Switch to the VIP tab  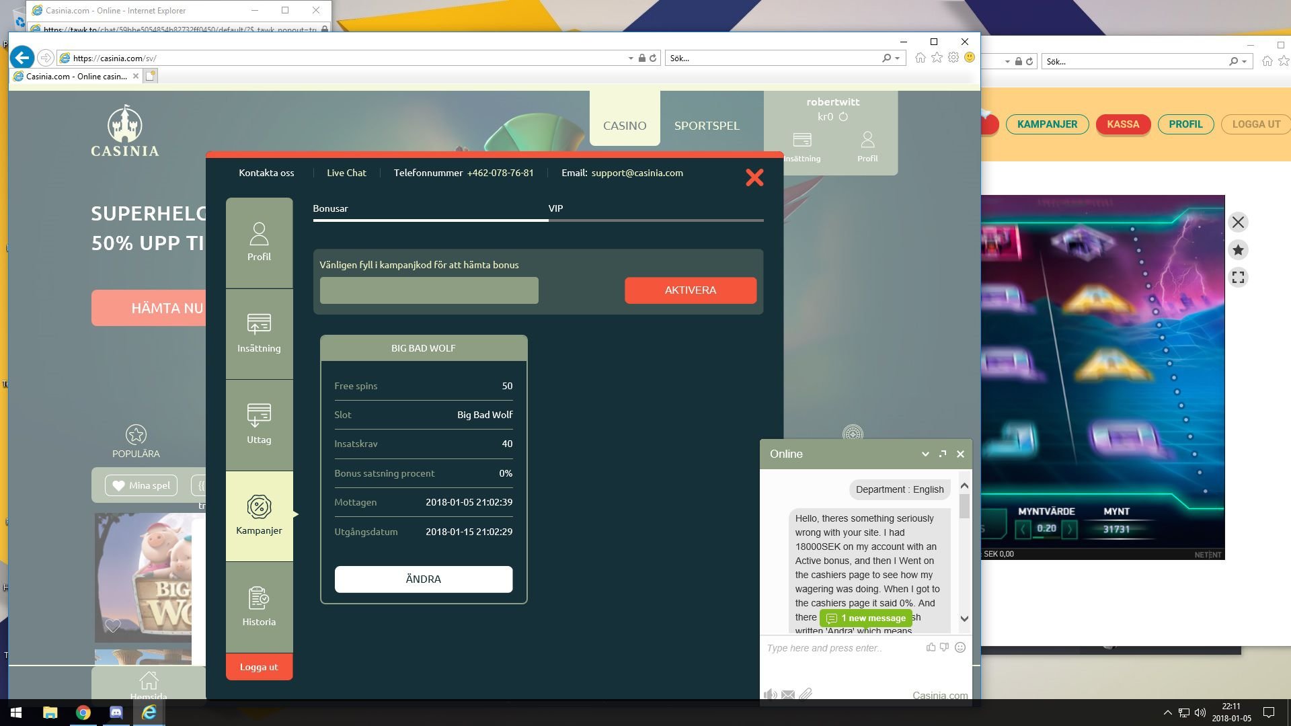coord(555,208)
